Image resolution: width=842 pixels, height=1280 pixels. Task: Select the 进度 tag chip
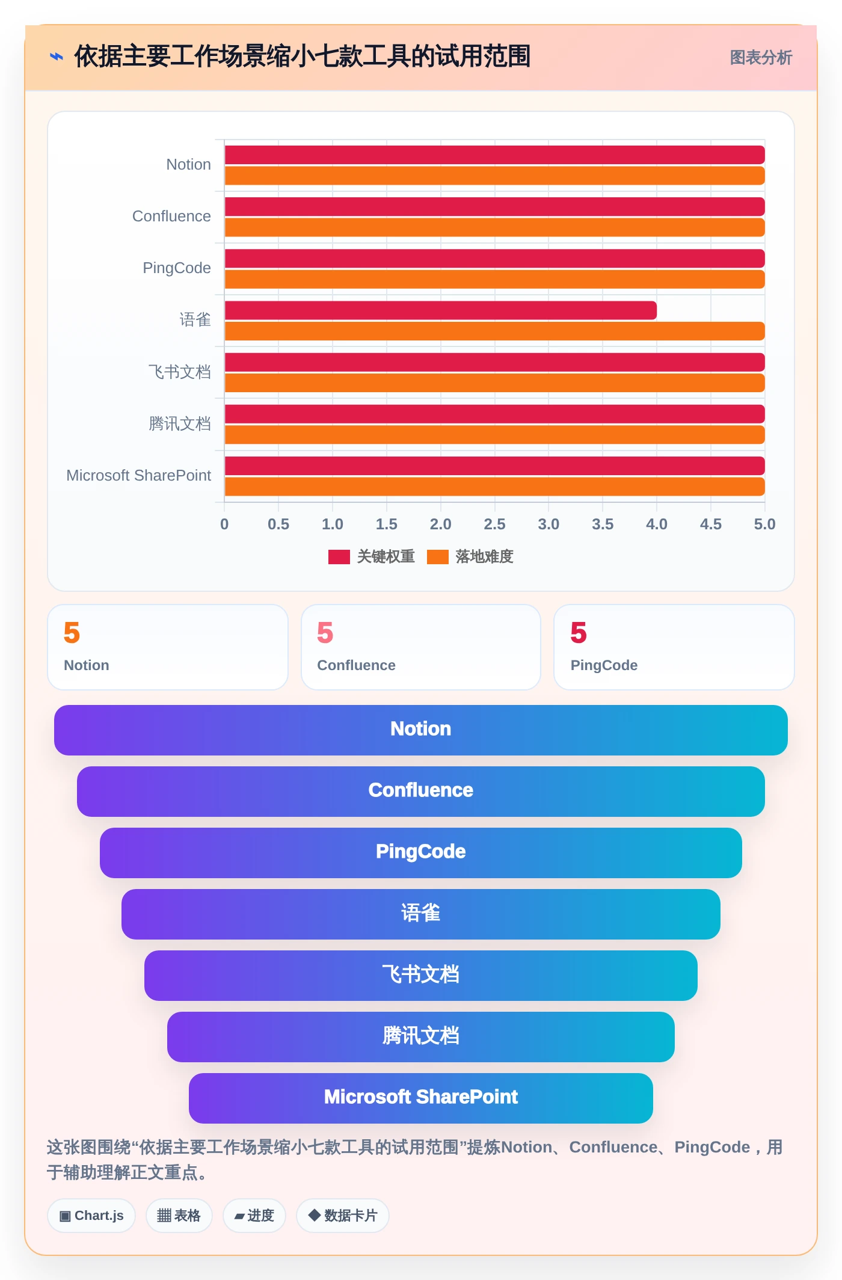tap(254, 1216)
